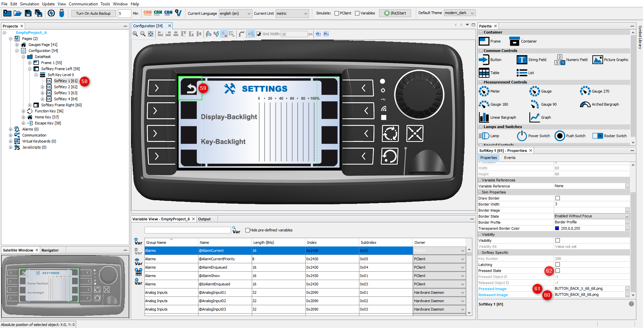Select the Gauge 270 palette control

pos(585,91)
